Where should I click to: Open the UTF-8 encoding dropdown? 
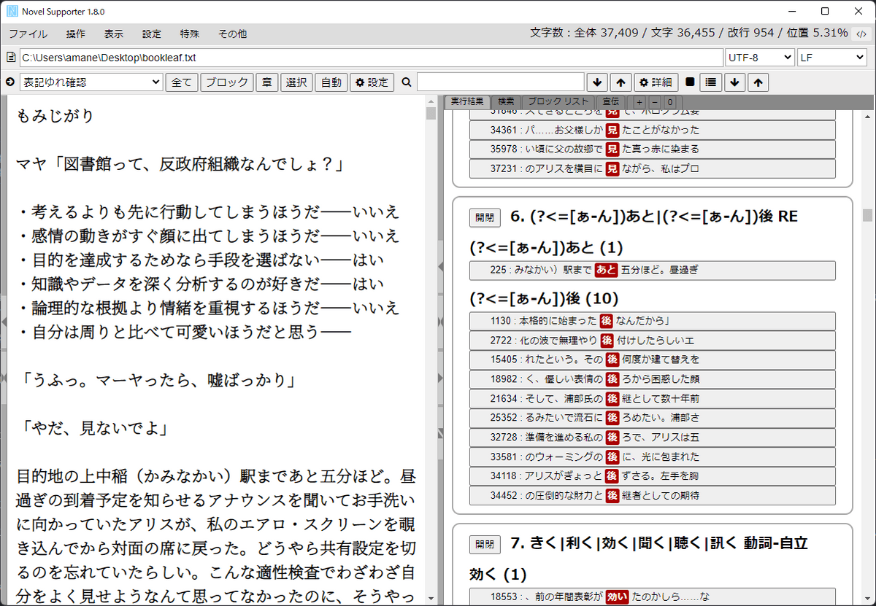pos(760,58)
